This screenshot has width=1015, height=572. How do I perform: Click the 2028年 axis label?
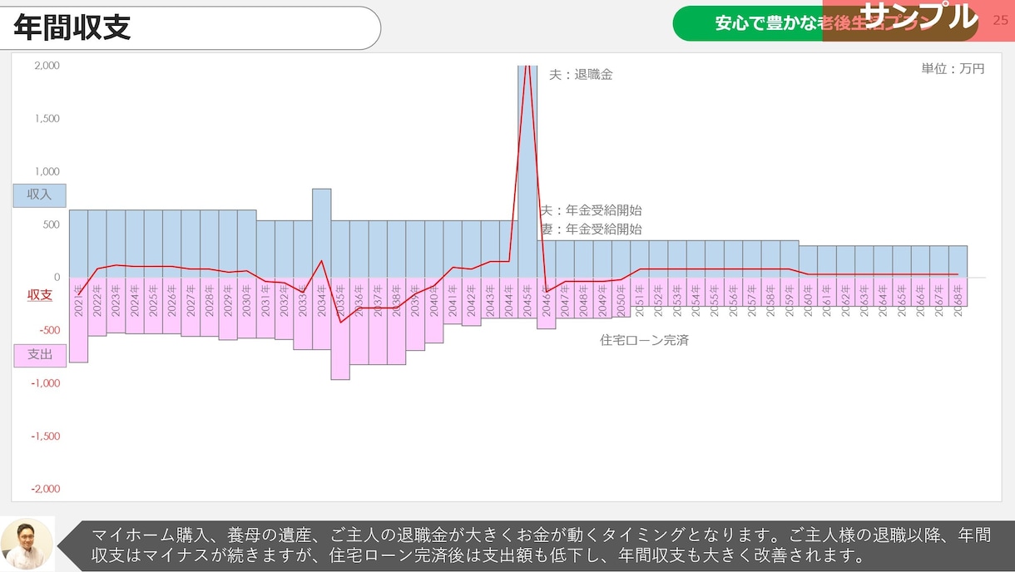210,301
